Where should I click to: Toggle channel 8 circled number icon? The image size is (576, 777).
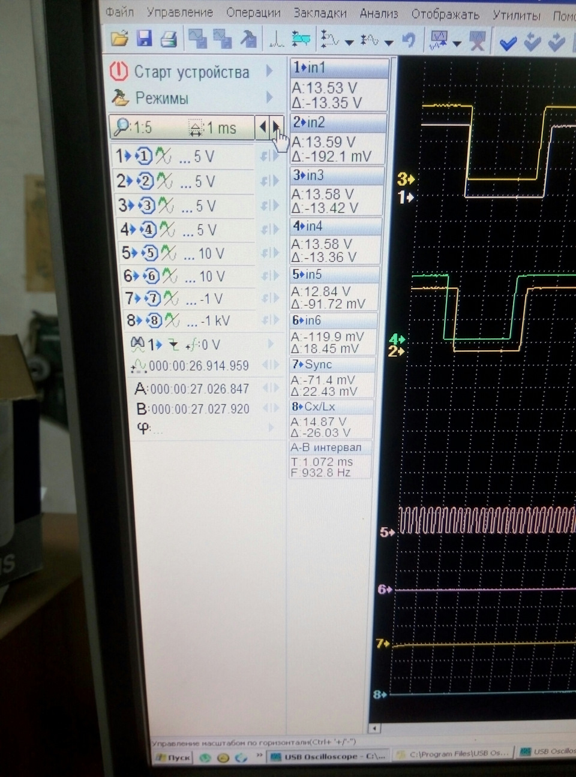tap(154, 321)
